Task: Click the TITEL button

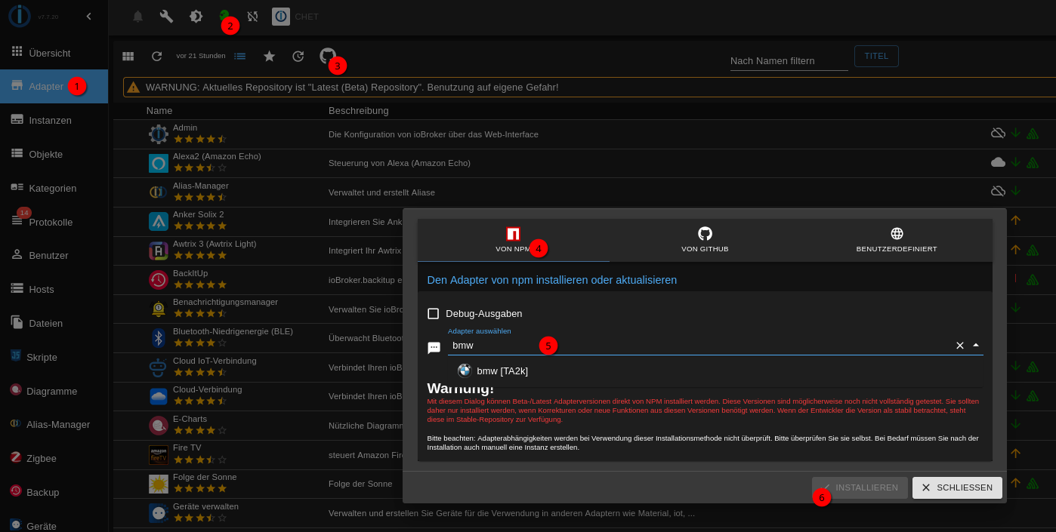Action: click(876, 56)
